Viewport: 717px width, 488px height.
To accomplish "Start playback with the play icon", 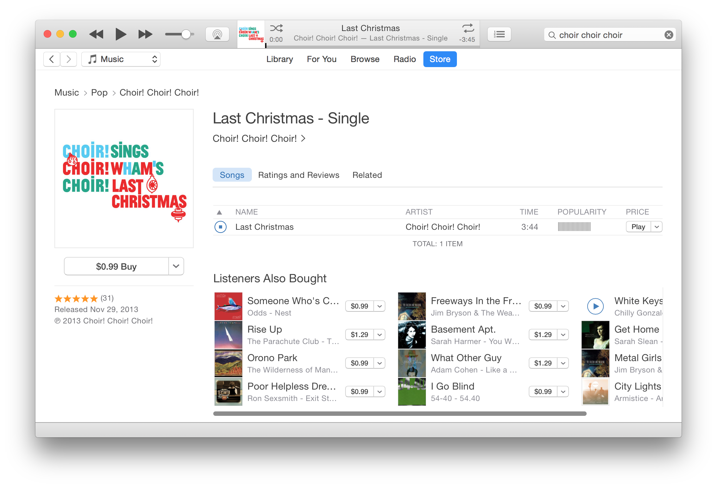I will tap(121, 34).
